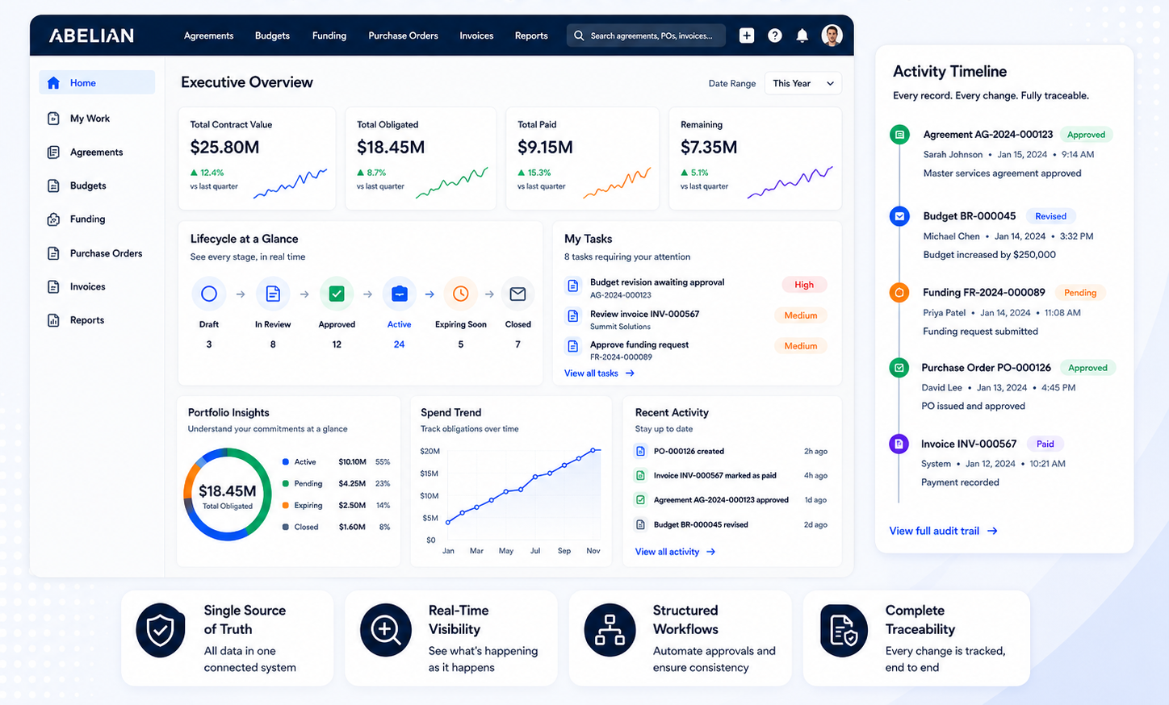
Task: Click the Budget BR-000045 timeline marker
Action: tap(899, 216)
